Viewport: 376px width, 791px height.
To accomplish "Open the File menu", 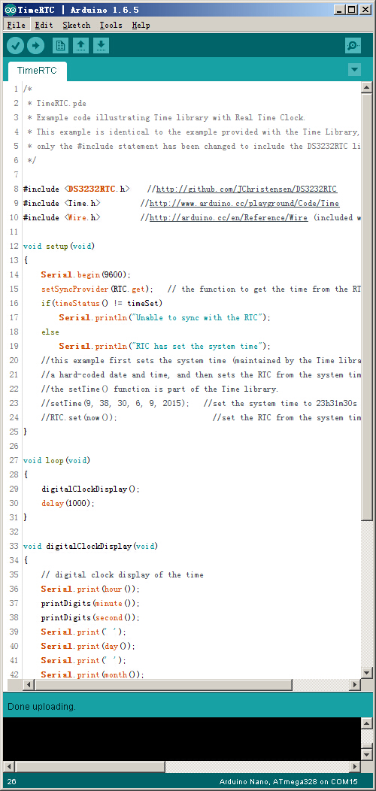I will [16, 25].
